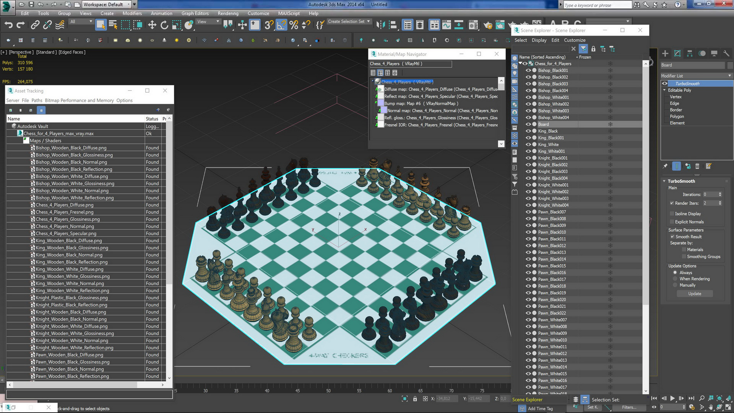Screen dimensions: 734x413
Task: Toggle the Render Iters checkbox
Action: 672,203
